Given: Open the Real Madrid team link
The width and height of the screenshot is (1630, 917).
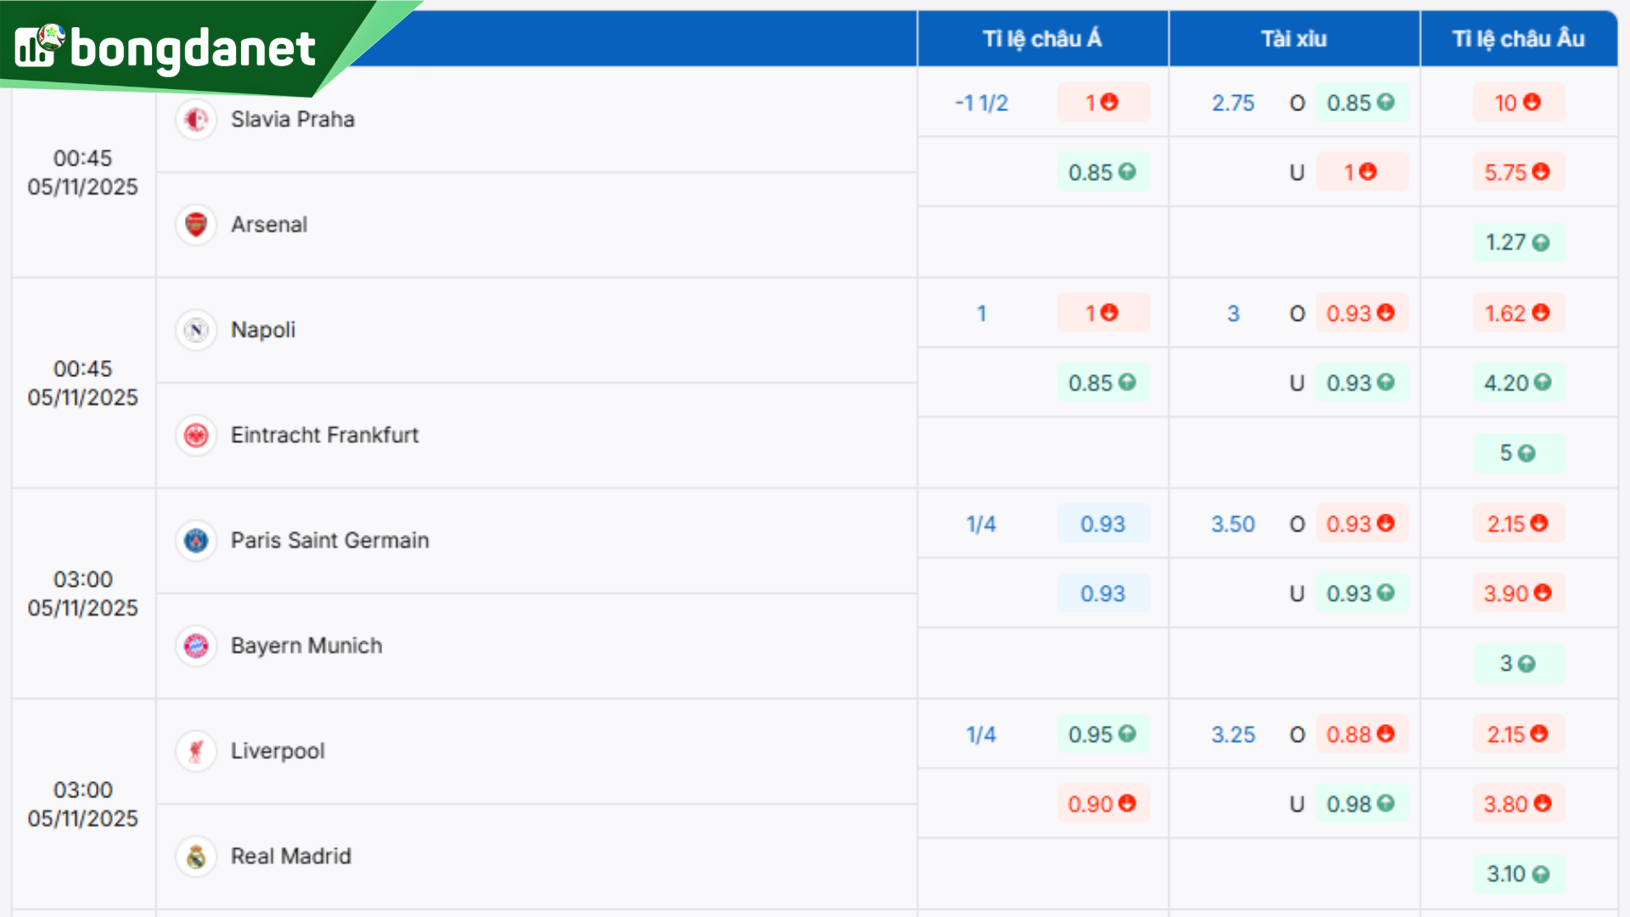Looking at the screenshot, I should tap(290, 857).
